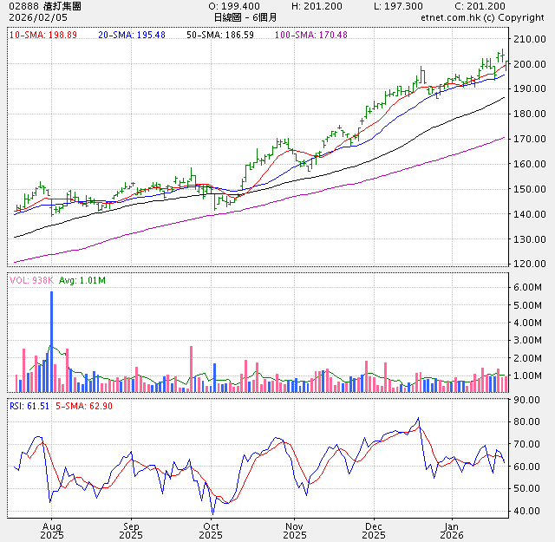
Task: Select the Jan 2026 x-axis marker
Action: coord(451,531)
